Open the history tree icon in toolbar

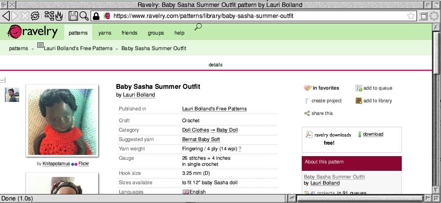[49, 16]
